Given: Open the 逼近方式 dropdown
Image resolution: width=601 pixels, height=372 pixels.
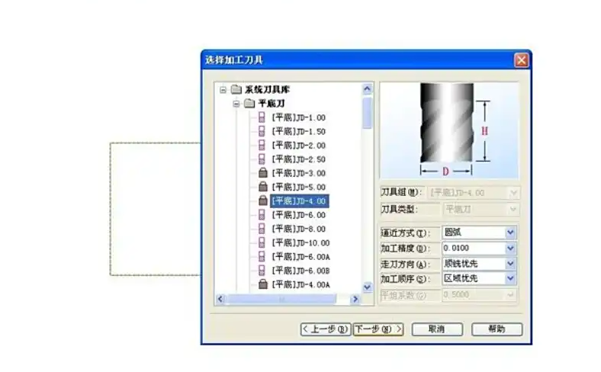Looking at the screenshot, I should click(510, 232).
